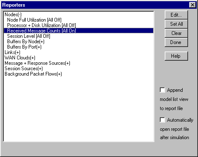
Task: Expand the Session Sources group
Action: (x=24, y=69)
